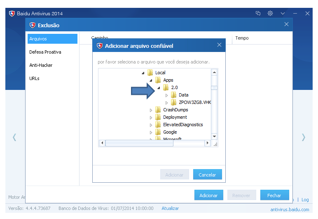This screenshot has width=318, height=219.
Task: Click the disabled Adicionar button in file dialog
Action: point(174,174)
